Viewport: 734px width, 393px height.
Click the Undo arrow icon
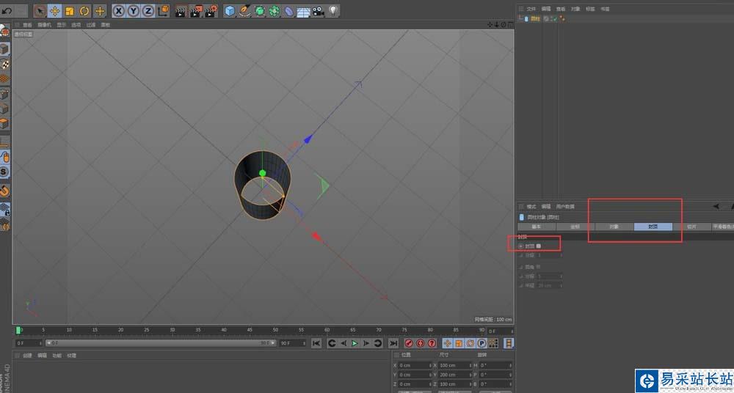[7, 11]
